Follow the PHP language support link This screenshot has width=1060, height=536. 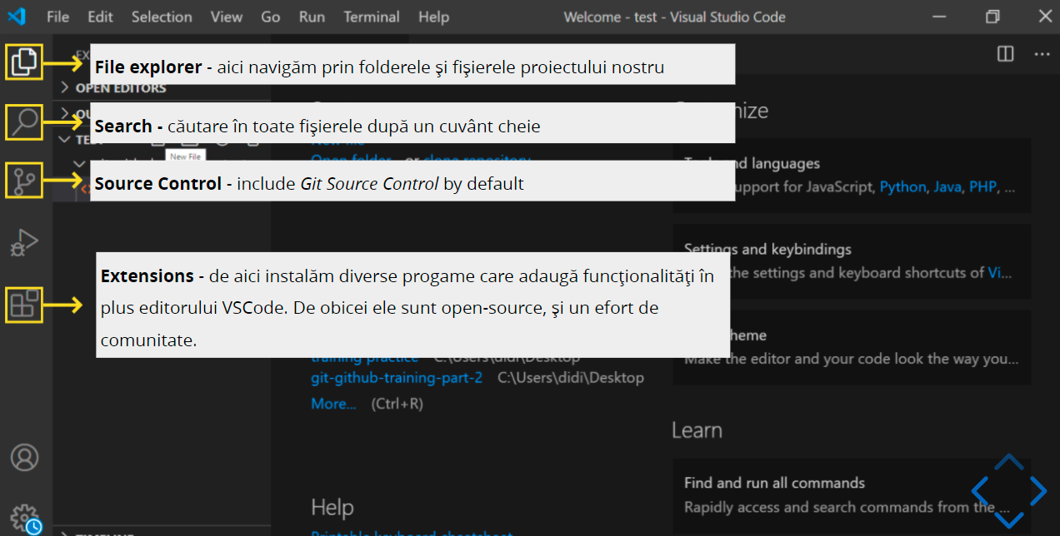pyautogui.click(x=982, y=187)
